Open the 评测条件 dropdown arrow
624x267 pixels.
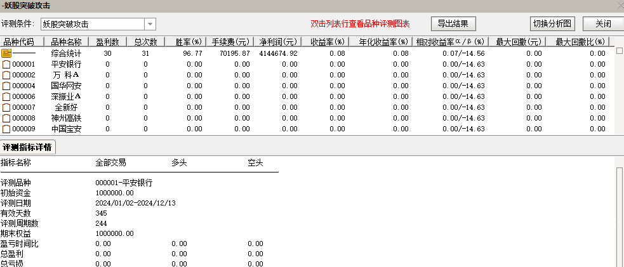tap(150, 24)
